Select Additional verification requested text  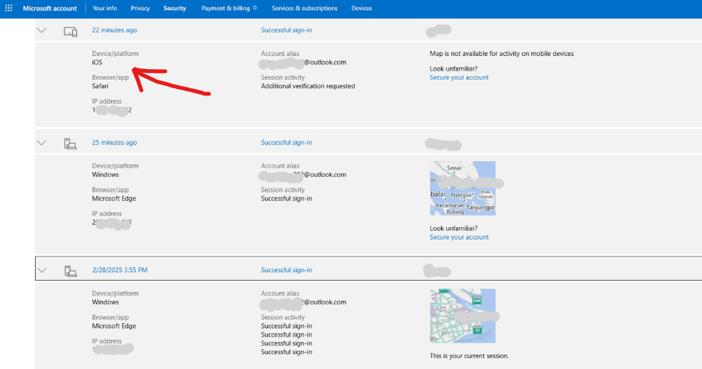point(308,86)
